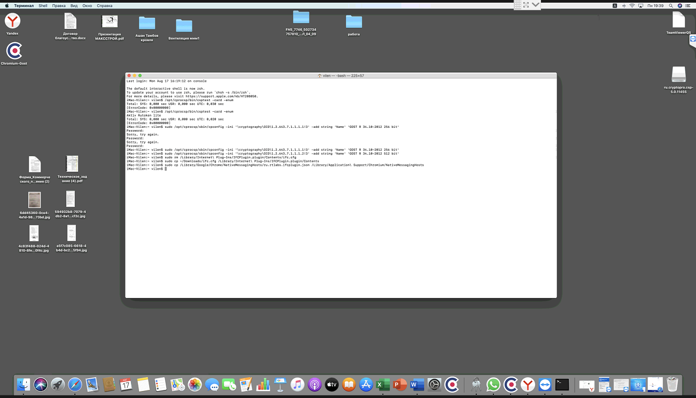
Task: Select the 'работа' folder on desktop
Action: tap(354, 22)
